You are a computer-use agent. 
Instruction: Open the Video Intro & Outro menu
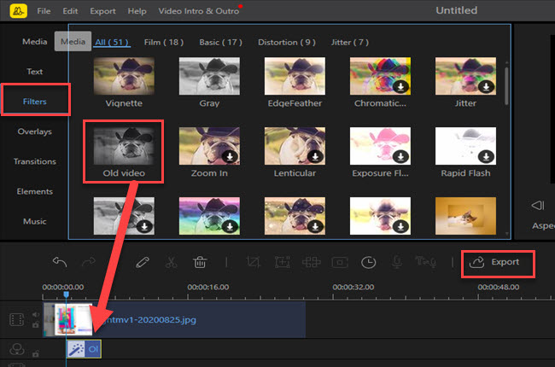(x=198, y=11)
